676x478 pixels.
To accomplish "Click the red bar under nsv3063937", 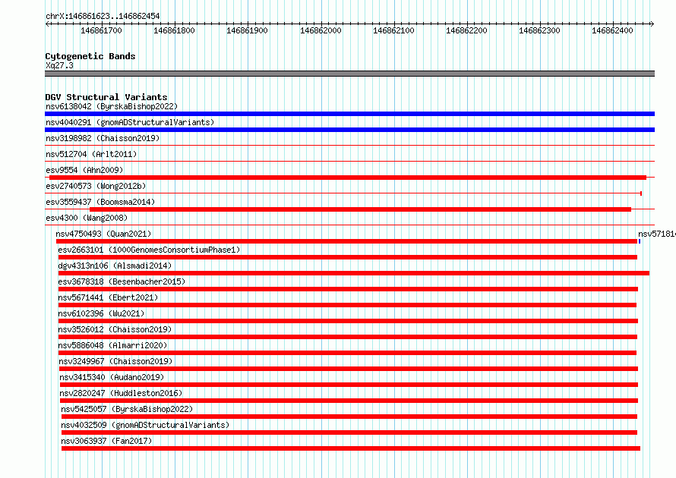I will tap(351, 448).
